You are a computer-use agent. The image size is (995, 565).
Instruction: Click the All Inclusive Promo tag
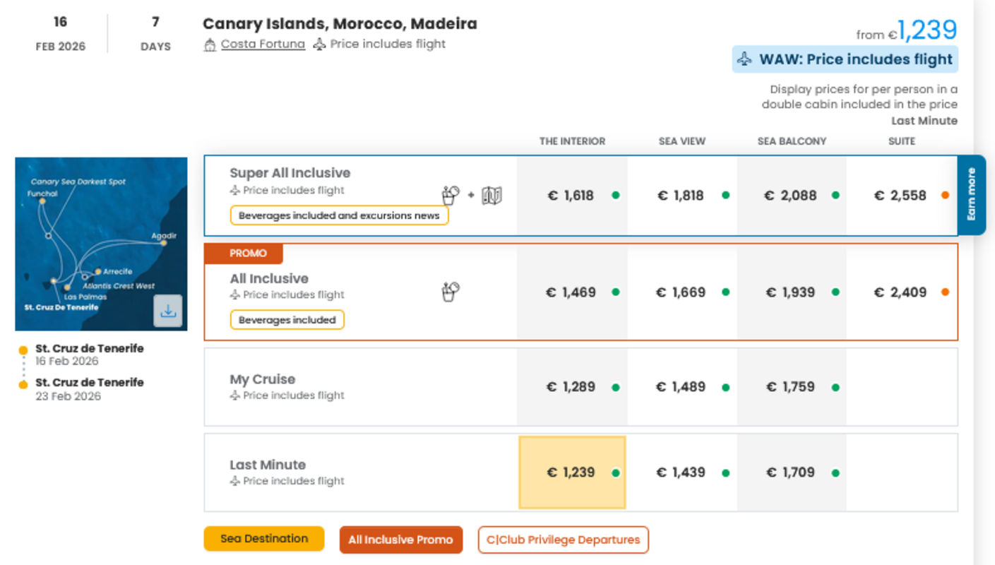[x=400, y=540]
